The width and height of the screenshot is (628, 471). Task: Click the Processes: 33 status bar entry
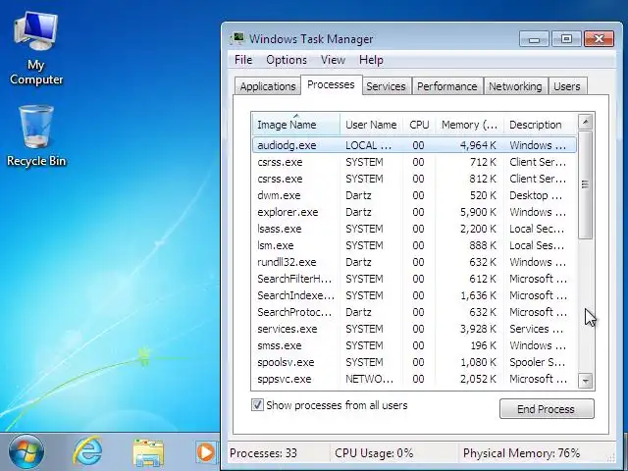click(x=264, y=453)
